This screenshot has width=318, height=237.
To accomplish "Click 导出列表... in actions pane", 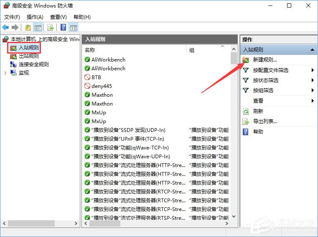I will (x=265, y=121).
